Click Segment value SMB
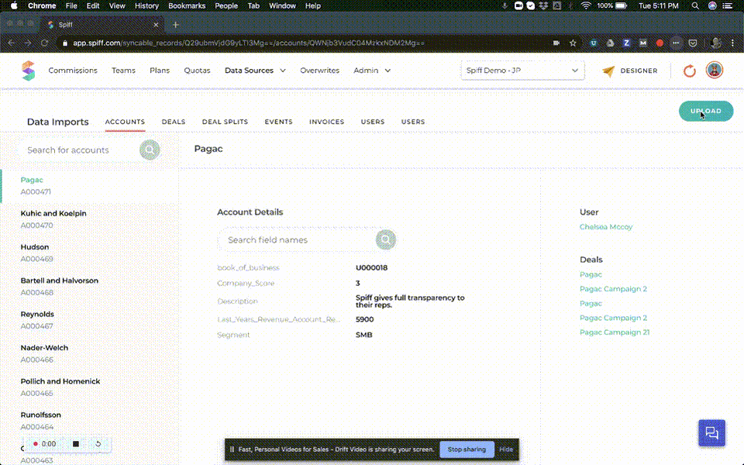This screenshot has height=465, width=744. point(364,335)
